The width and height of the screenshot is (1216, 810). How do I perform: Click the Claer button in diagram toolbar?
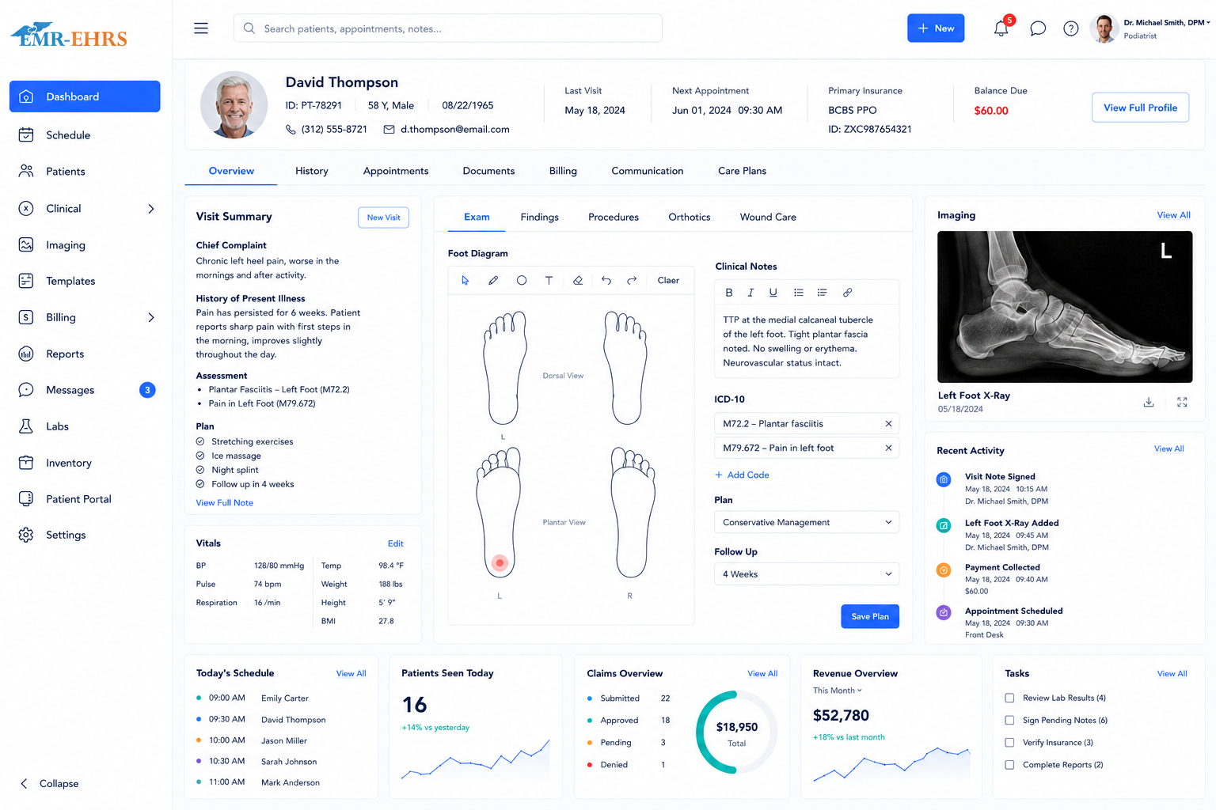click(x=668, y=280)
